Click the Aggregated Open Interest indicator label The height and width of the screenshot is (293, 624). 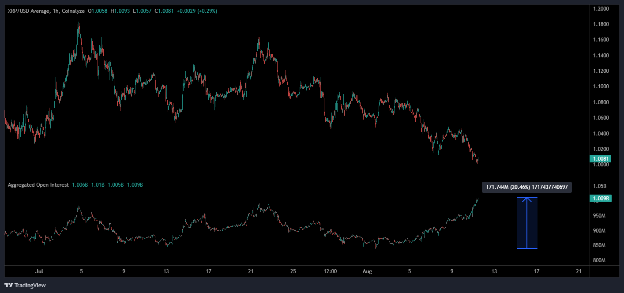(x=38, y=185)
